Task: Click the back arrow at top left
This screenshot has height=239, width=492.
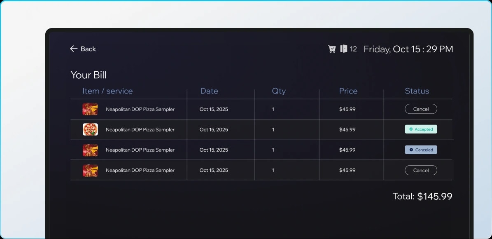Action: (73, 49)
